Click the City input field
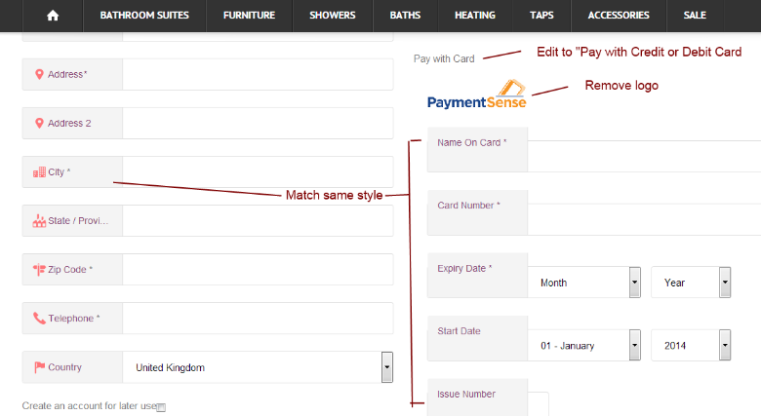The height and width of the screenshot is (416, 761). tap(258, 172)
